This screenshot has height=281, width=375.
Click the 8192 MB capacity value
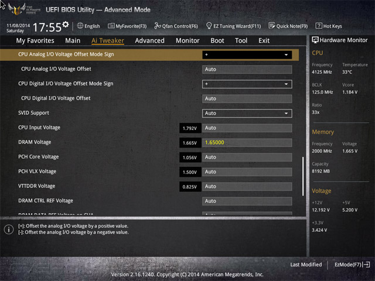[x=321, y=171]
